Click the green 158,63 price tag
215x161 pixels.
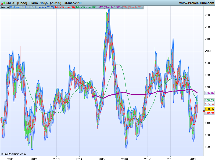pos(209,100)
